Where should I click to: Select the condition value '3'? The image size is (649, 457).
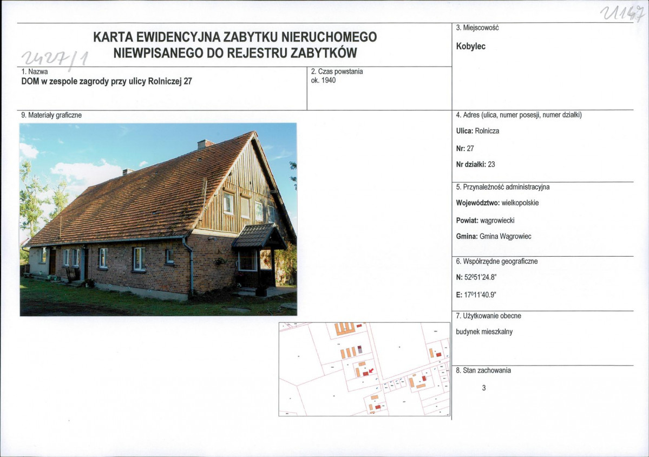pos(484,388)
